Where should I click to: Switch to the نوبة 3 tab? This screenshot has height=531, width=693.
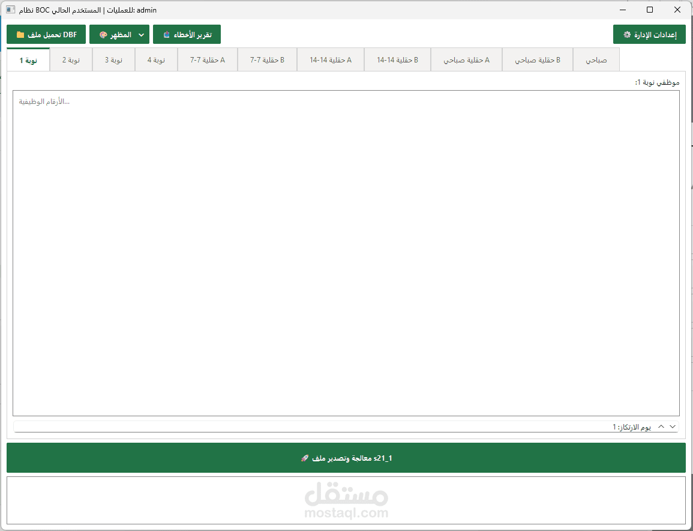[113, 59]
